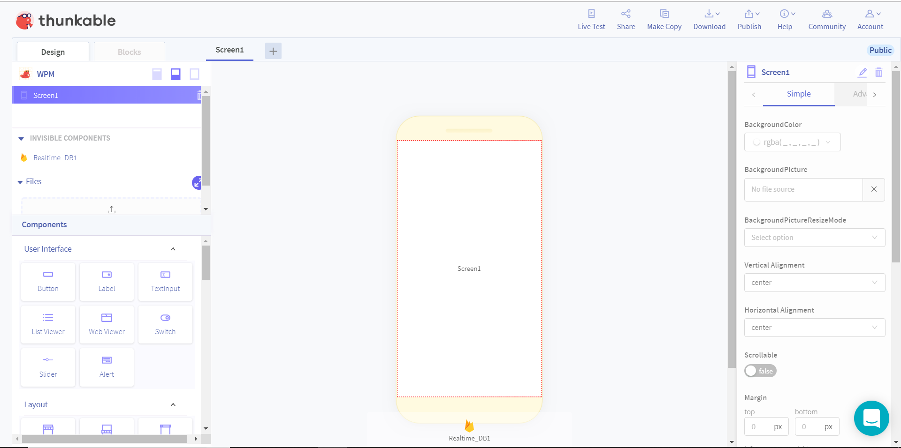Click the WPM project name
901x448 pixels.
(x=46, y=74)
